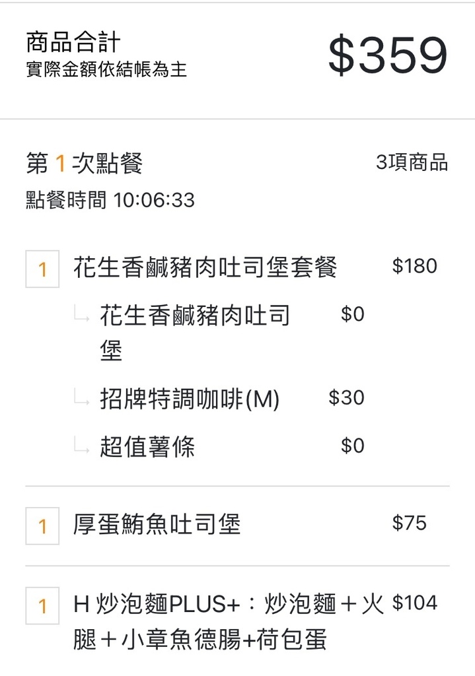This screenshot has height=676, width=475.
Task: Tap the 3項商品 item count
Action: click(x=412, y=162)
